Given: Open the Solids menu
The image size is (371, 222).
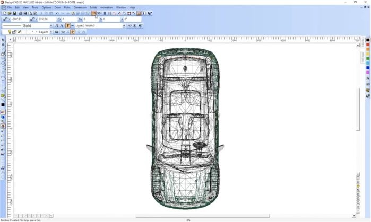Looking at the screenshot, I should [93, 7].
